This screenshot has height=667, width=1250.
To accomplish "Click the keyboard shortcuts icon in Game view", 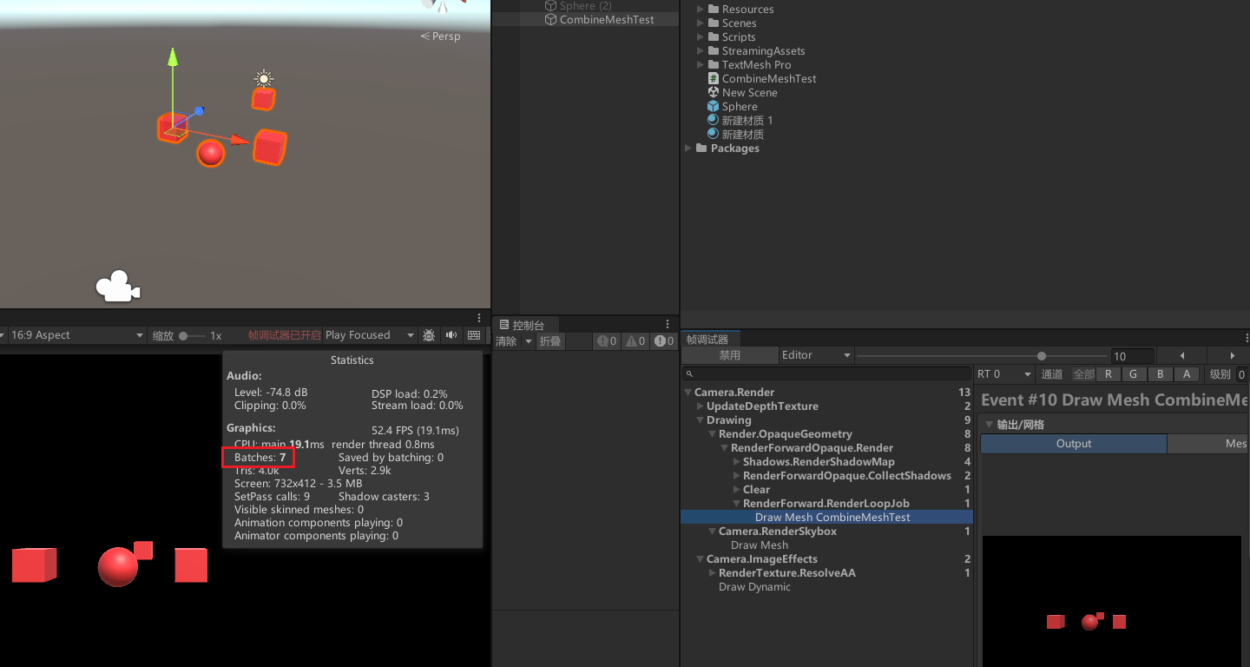I will 474,335.
